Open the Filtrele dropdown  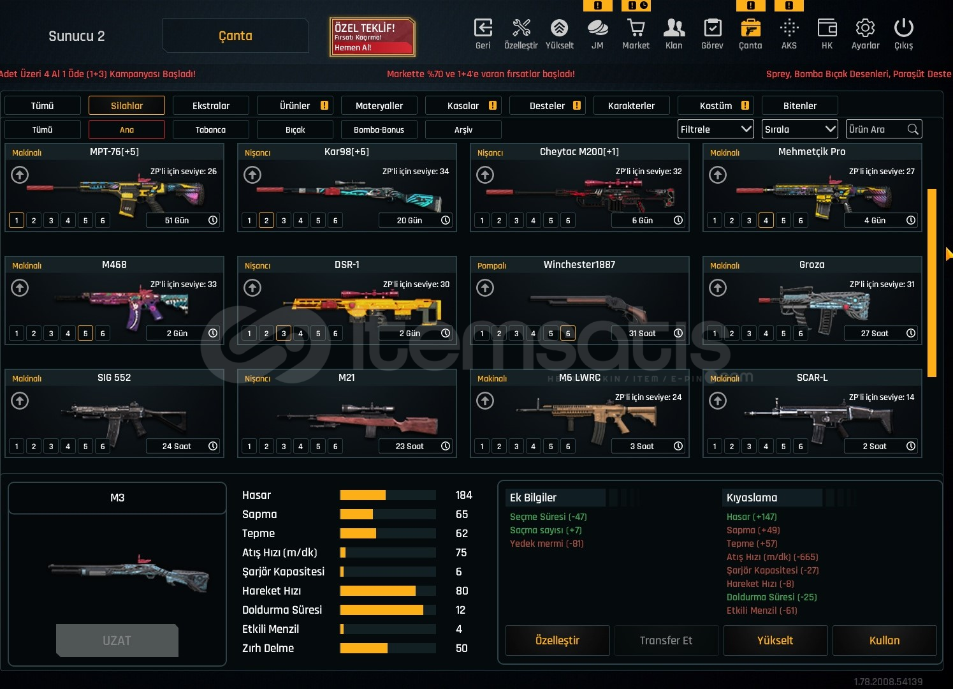(716, 130)
